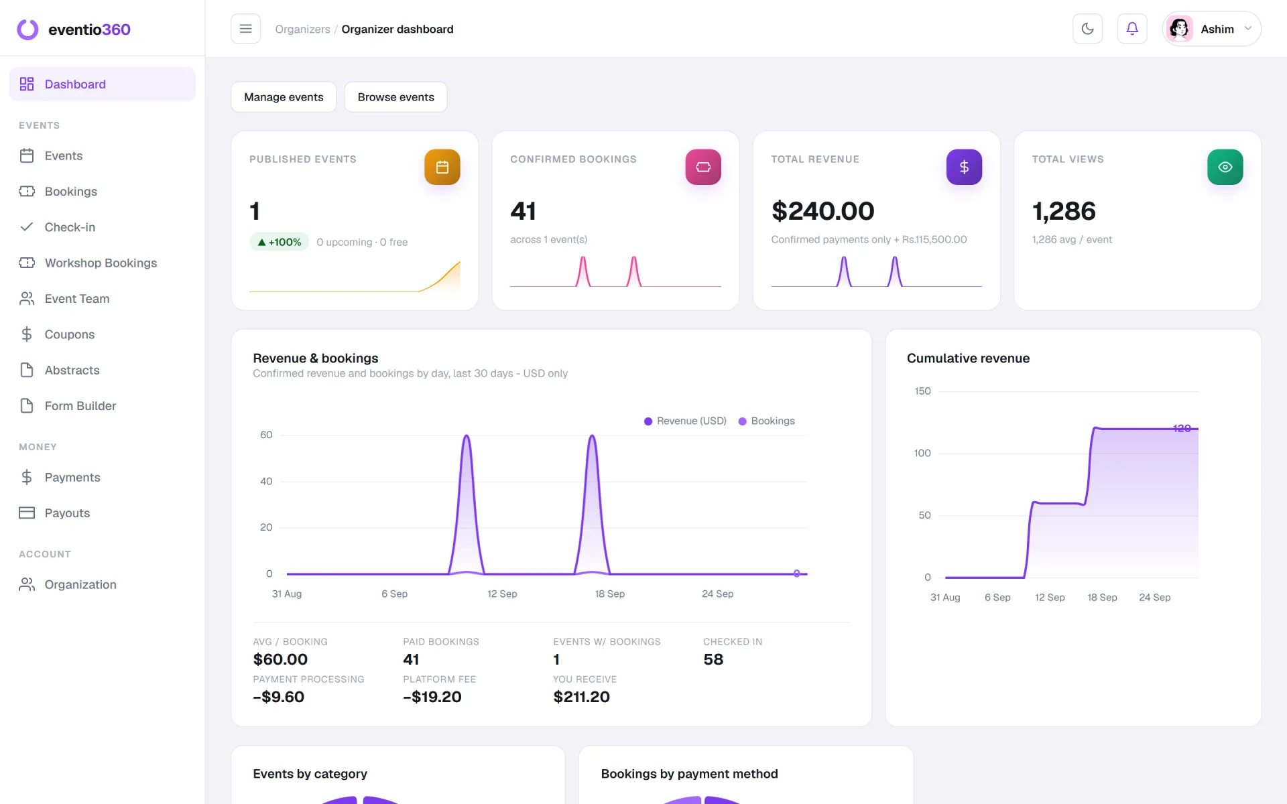
Task: Click the last data point on Revenue chart
Action: pyautogui.click(x=797, y=574)
